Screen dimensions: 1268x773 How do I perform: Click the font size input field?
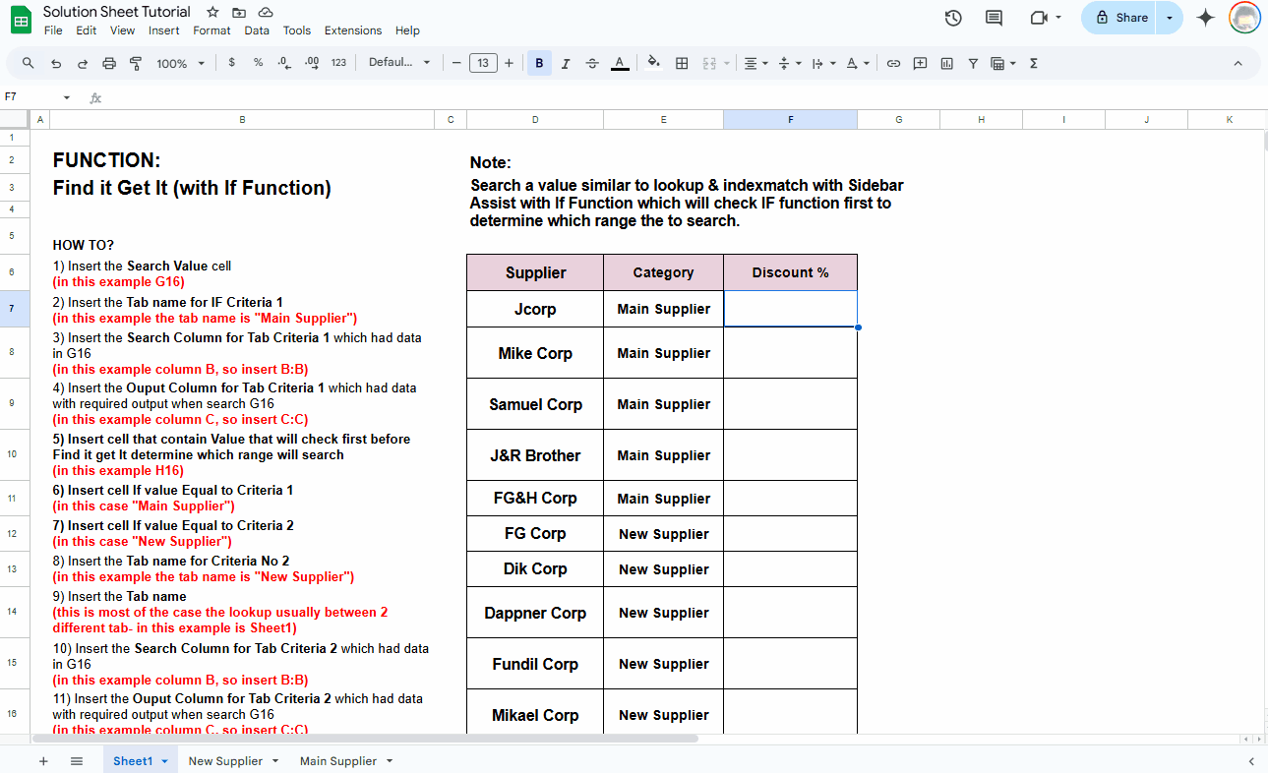click(482, 63)
